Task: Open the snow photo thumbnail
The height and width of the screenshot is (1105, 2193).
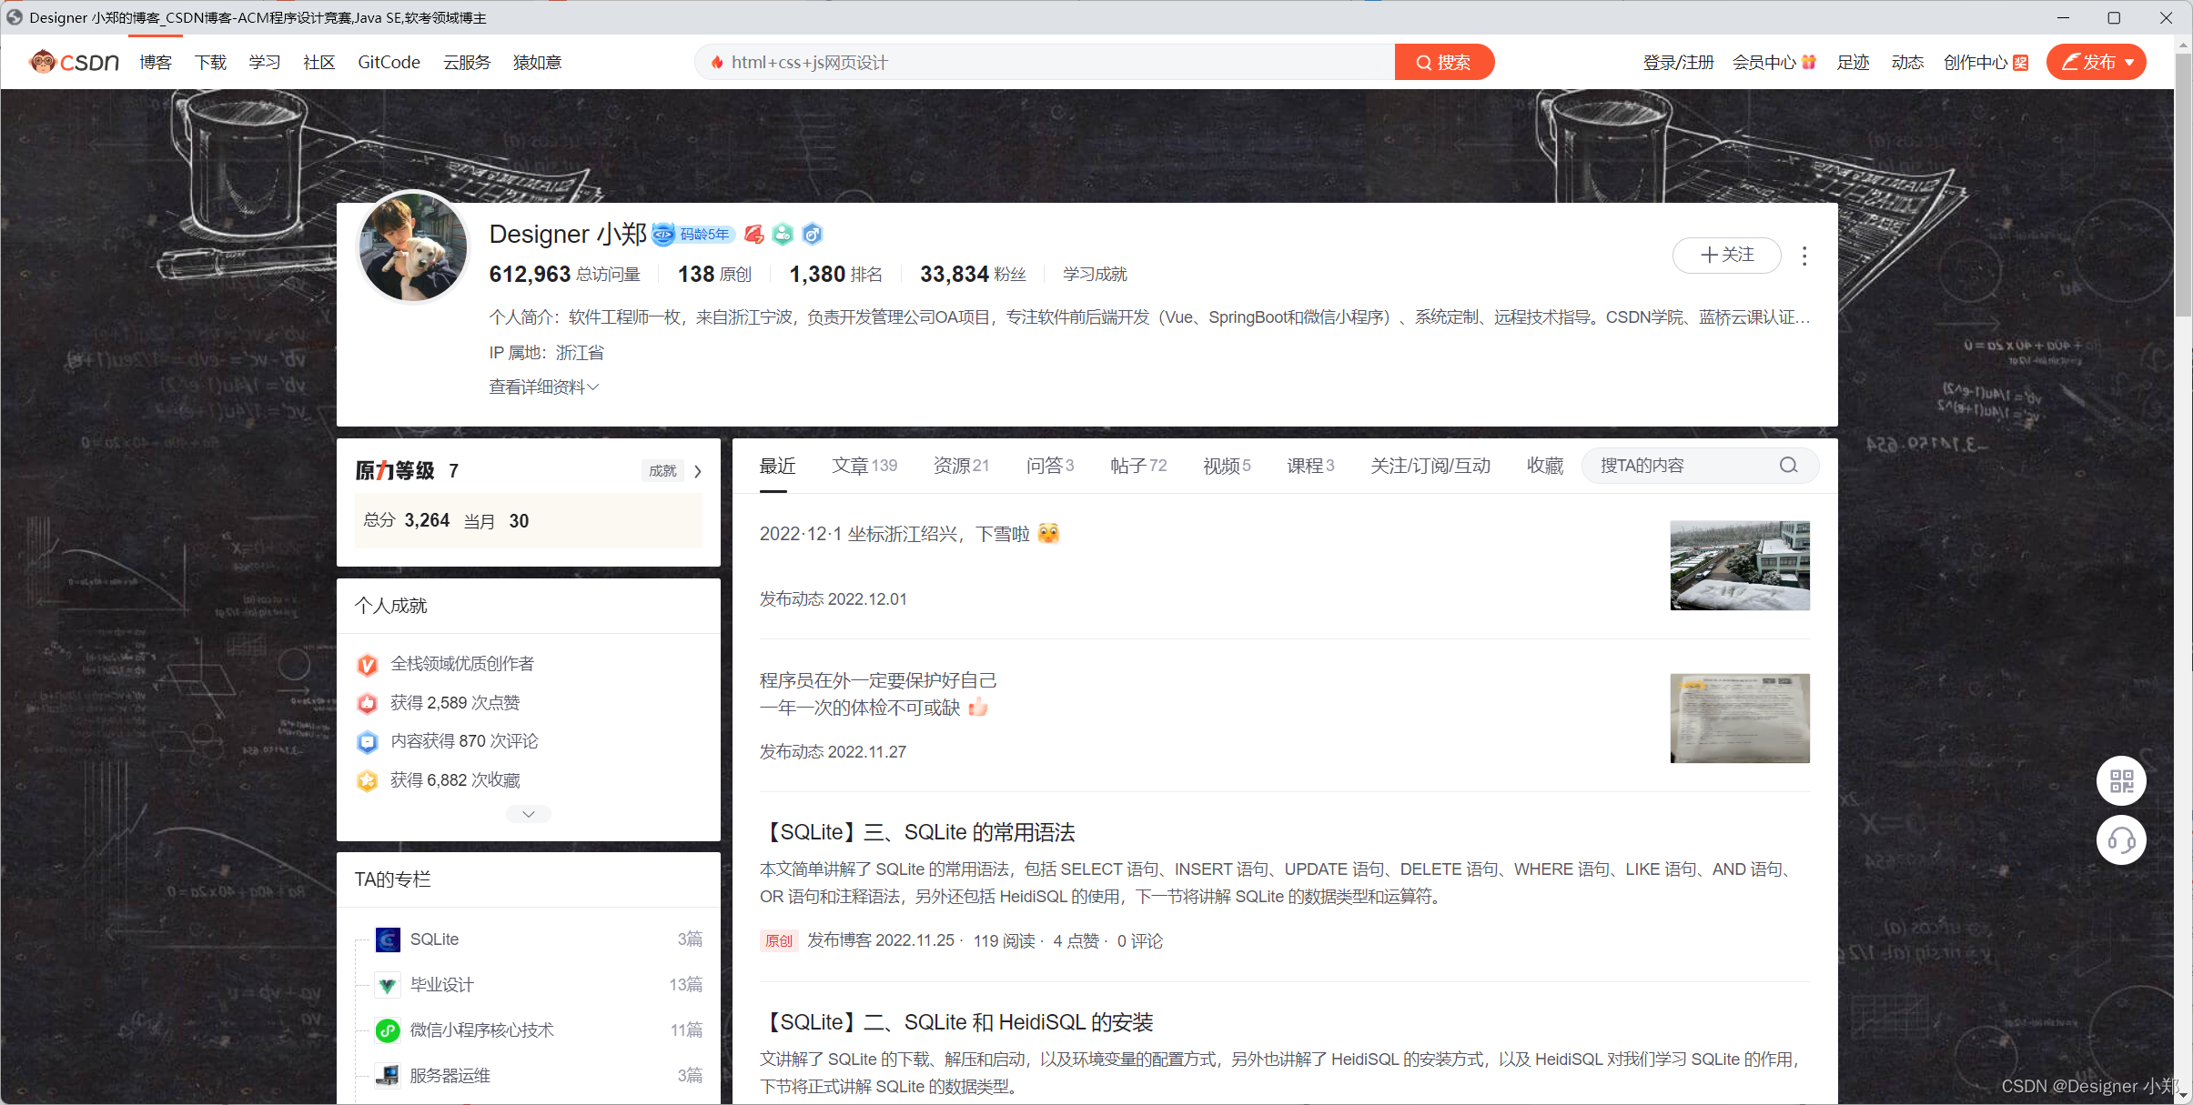Action: pyautogui.click(x=1739, y=566)
